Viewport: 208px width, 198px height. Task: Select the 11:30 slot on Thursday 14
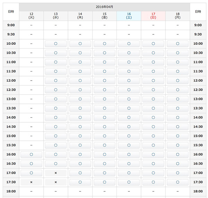(x=80, y=71)
